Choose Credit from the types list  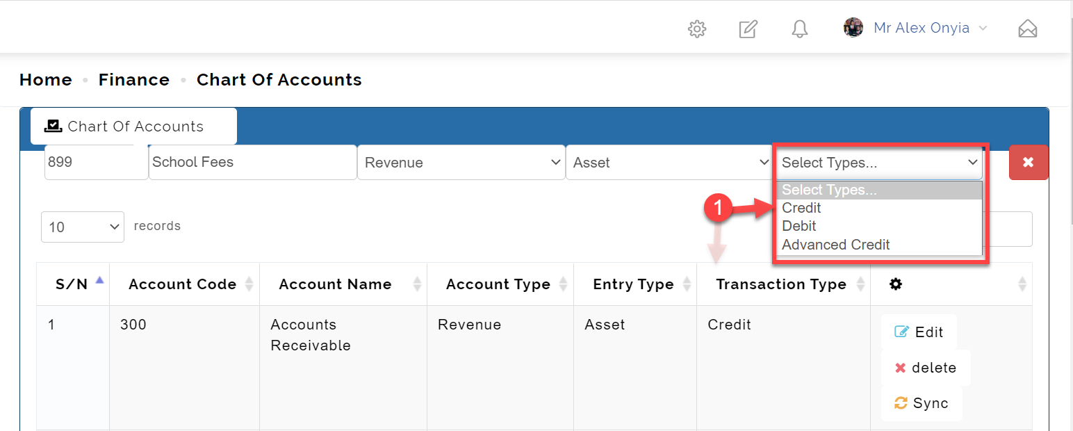[x=879, y=208]
